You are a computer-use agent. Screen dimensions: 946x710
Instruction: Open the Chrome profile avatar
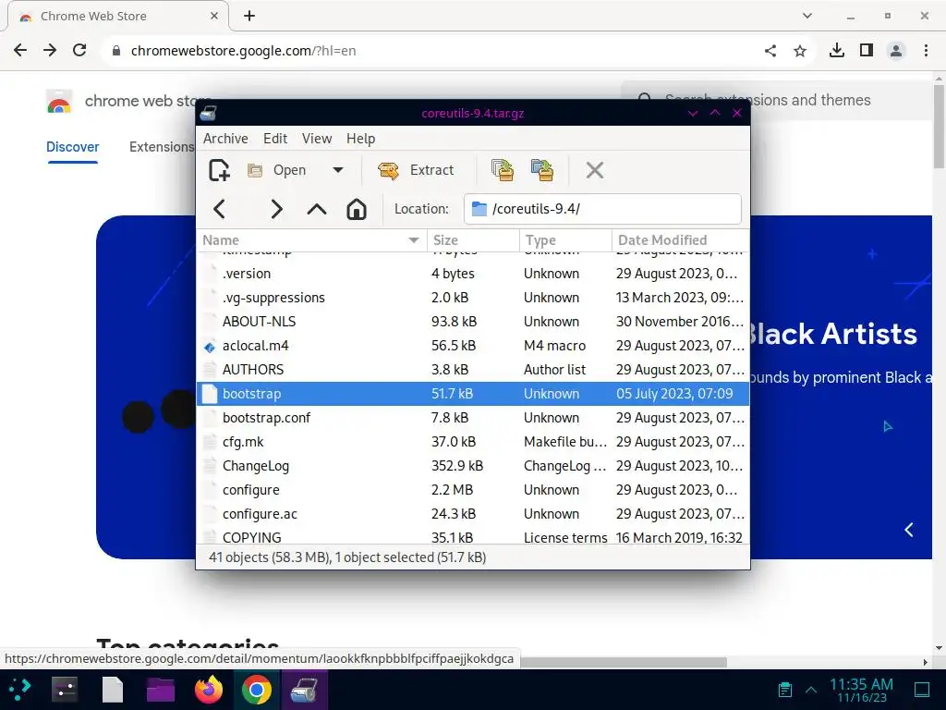(x=896, y=51)
